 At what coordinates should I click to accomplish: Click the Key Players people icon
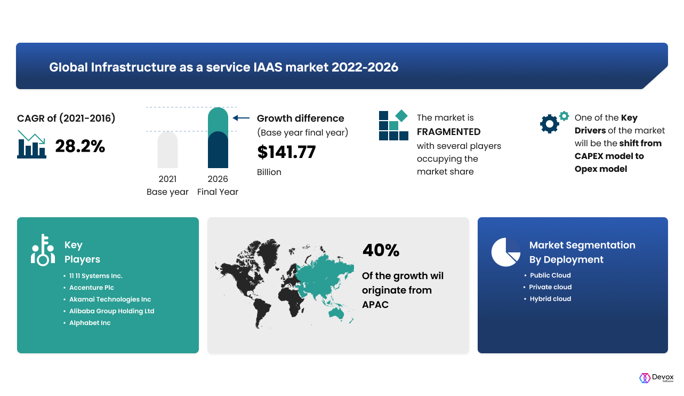pos(44,249)
